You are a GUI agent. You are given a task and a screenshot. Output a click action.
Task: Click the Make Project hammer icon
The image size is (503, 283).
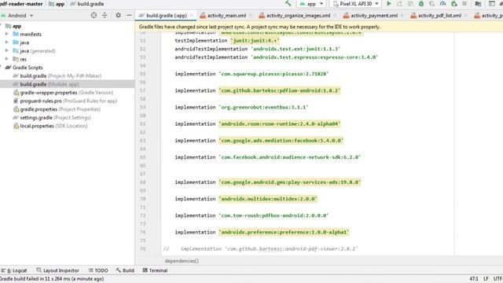(288, 4)
